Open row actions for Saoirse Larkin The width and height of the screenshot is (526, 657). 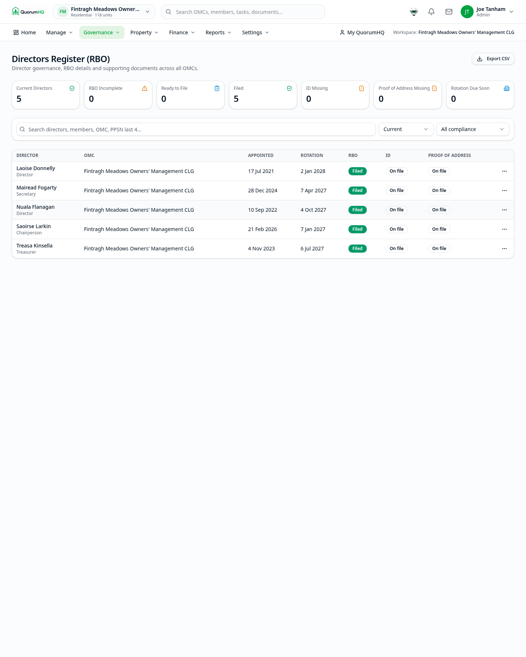tap(504, 229)
